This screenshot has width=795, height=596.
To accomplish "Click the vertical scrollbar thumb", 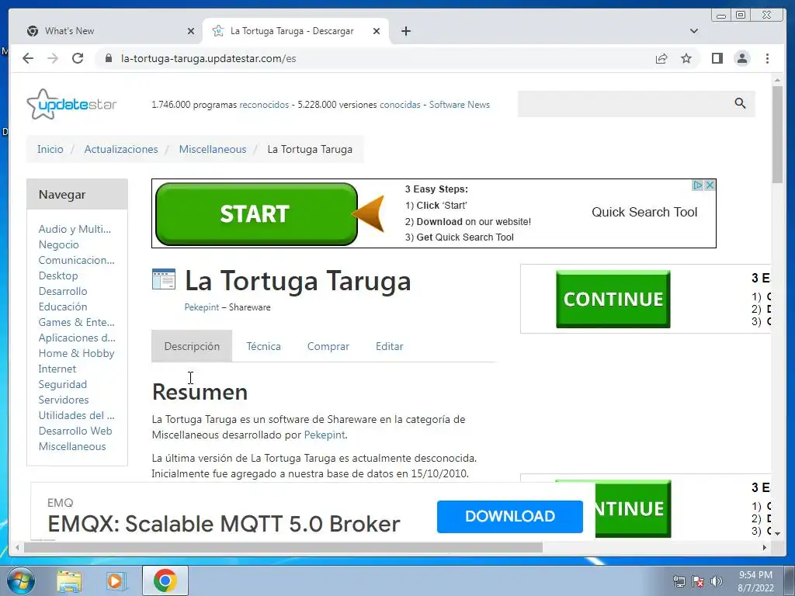I will [777, 134].
